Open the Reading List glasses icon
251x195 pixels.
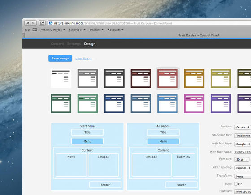coord(27,30)
